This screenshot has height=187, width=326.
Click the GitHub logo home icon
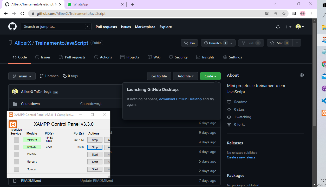tap(12, 26)
